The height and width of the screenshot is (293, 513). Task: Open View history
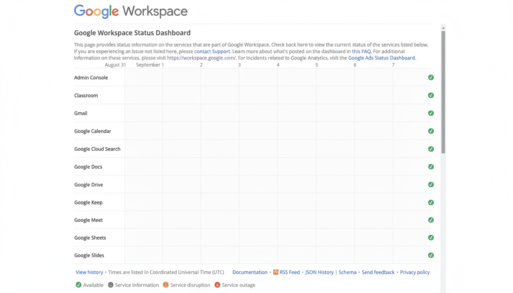pyautogui.click(x=89, y=272)
